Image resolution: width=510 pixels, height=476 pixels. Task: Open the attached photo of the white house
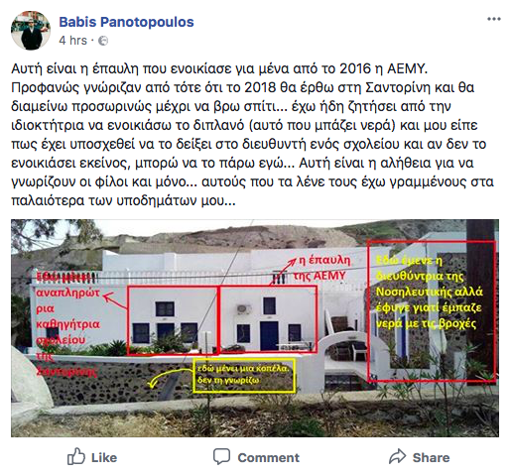click(x=255, y=328)
